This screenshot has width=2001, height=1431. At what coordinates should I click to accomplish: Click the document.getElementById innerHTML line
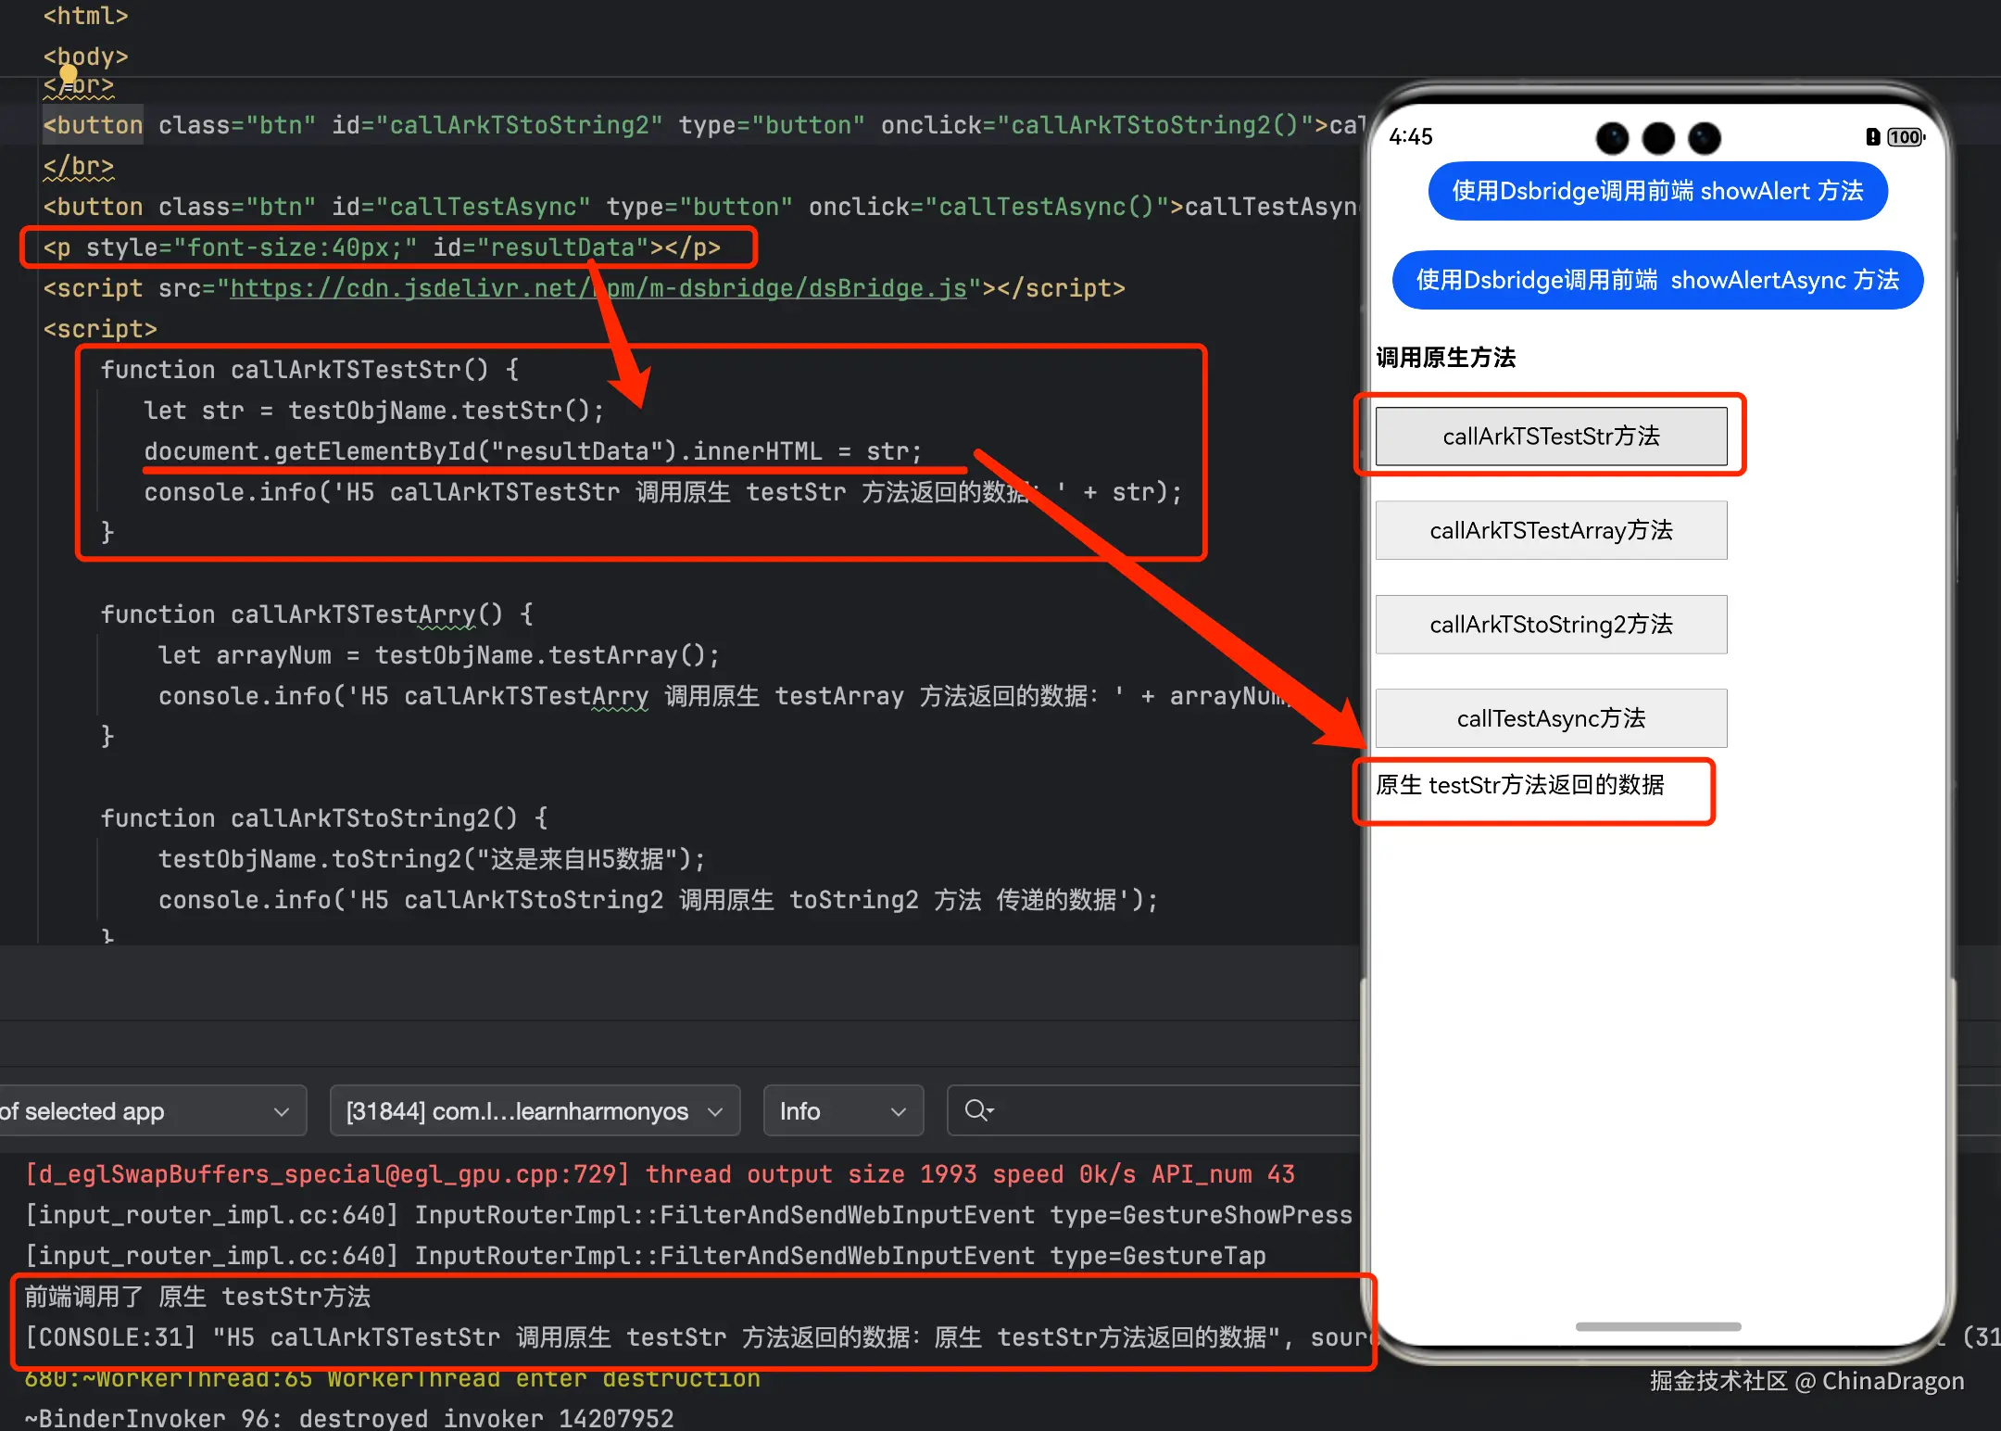(x=533, y=451)
